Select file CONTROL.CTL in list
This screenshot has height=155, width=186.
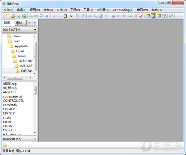coord(13,101)
